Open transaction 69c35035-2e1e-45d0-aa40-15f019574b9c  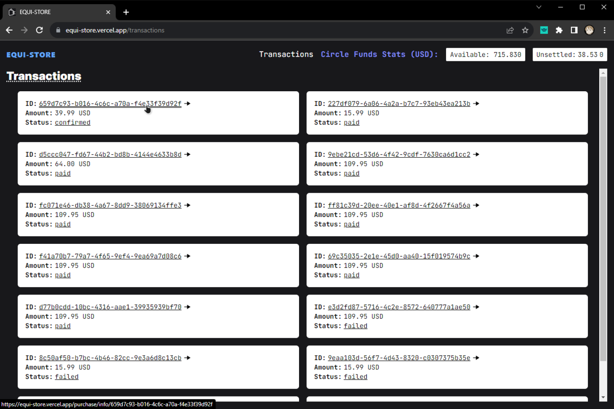pyautogui.click(x=399, y=256)
